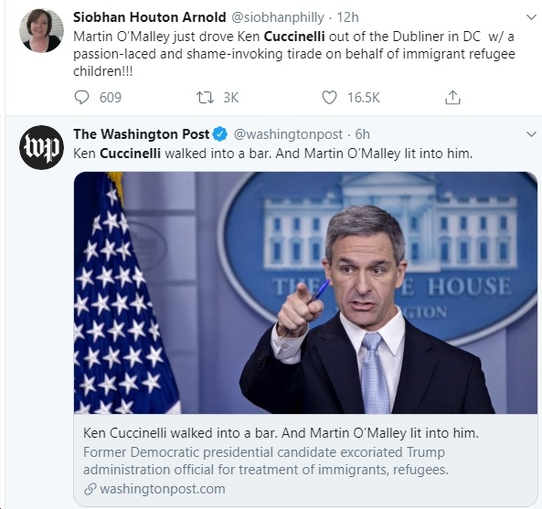Open the 12h timestamp link
The image size is (542, 509).
pos(347,17)
